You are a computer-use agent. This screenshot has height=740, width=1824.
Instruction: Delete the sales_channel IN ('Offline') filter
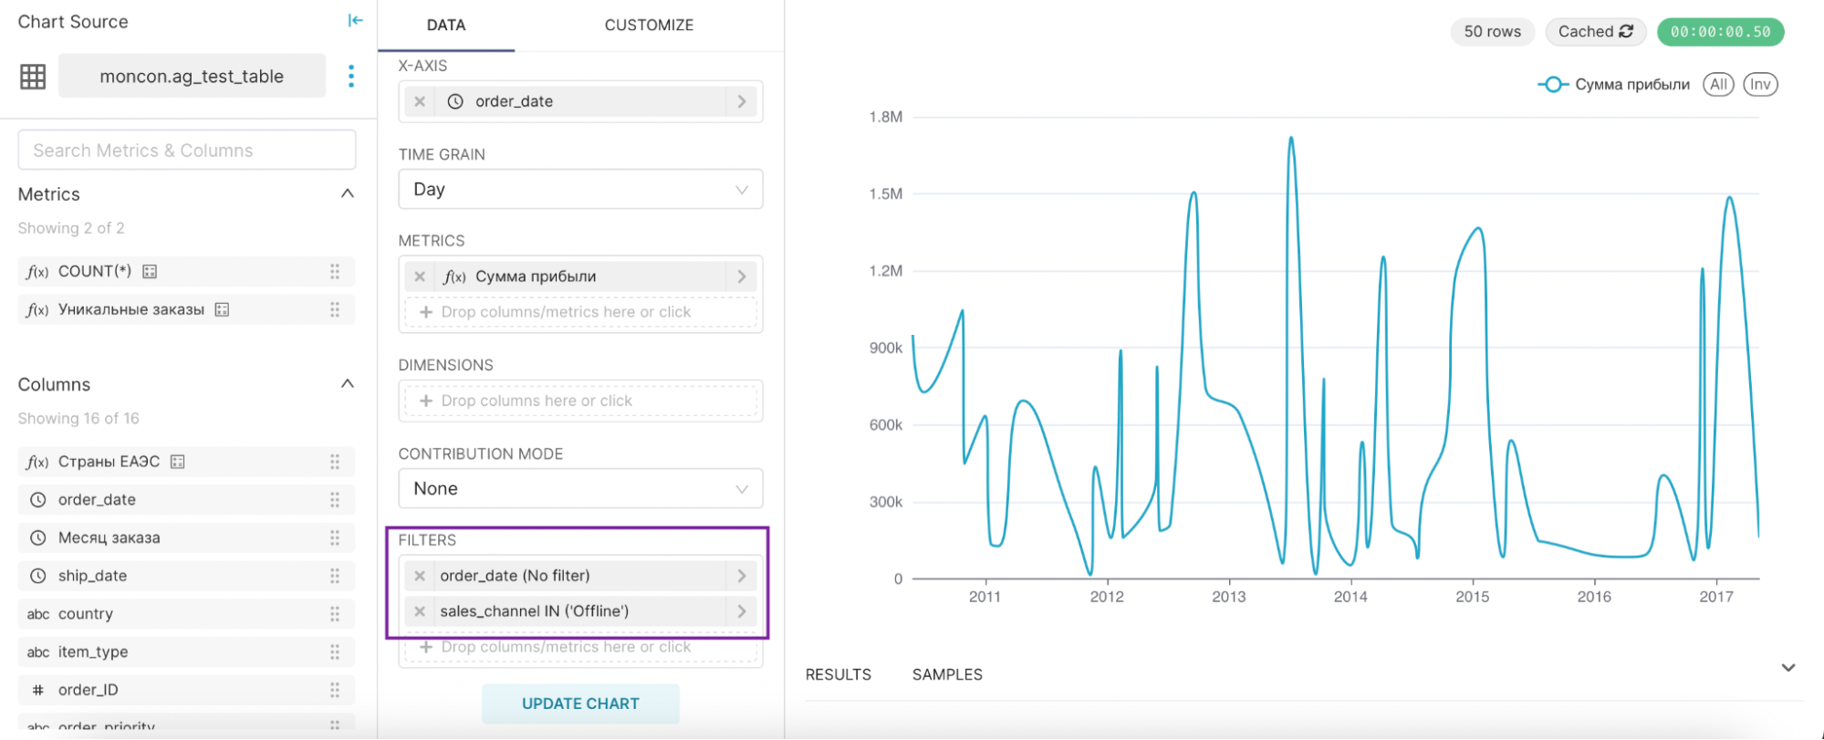[x=420, y=611]
